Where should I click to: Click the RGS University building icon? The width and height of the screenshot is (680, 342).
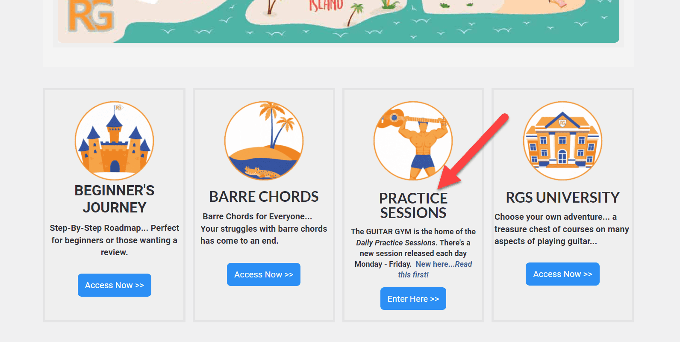562,141
